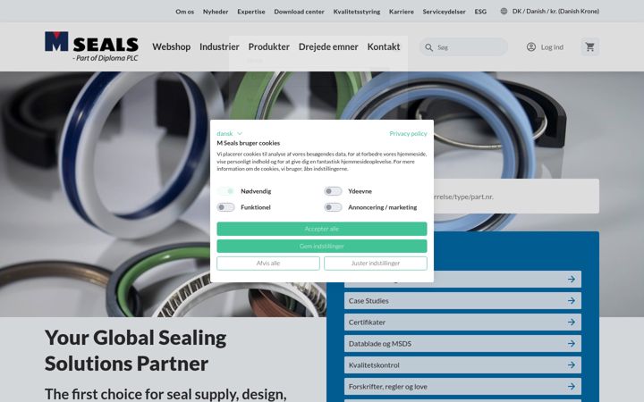644x402 pixels.
Task: Toggle the Nødvendig cookie switch
Action: point(226,191)
